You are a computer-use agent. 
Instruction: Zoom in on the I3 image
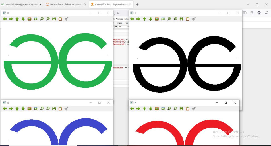click(42, 109)
